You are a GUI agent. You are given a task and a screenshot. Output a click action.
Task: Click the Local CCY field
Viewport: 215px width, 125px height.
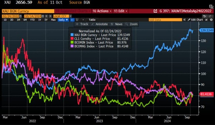click(61, 16)
